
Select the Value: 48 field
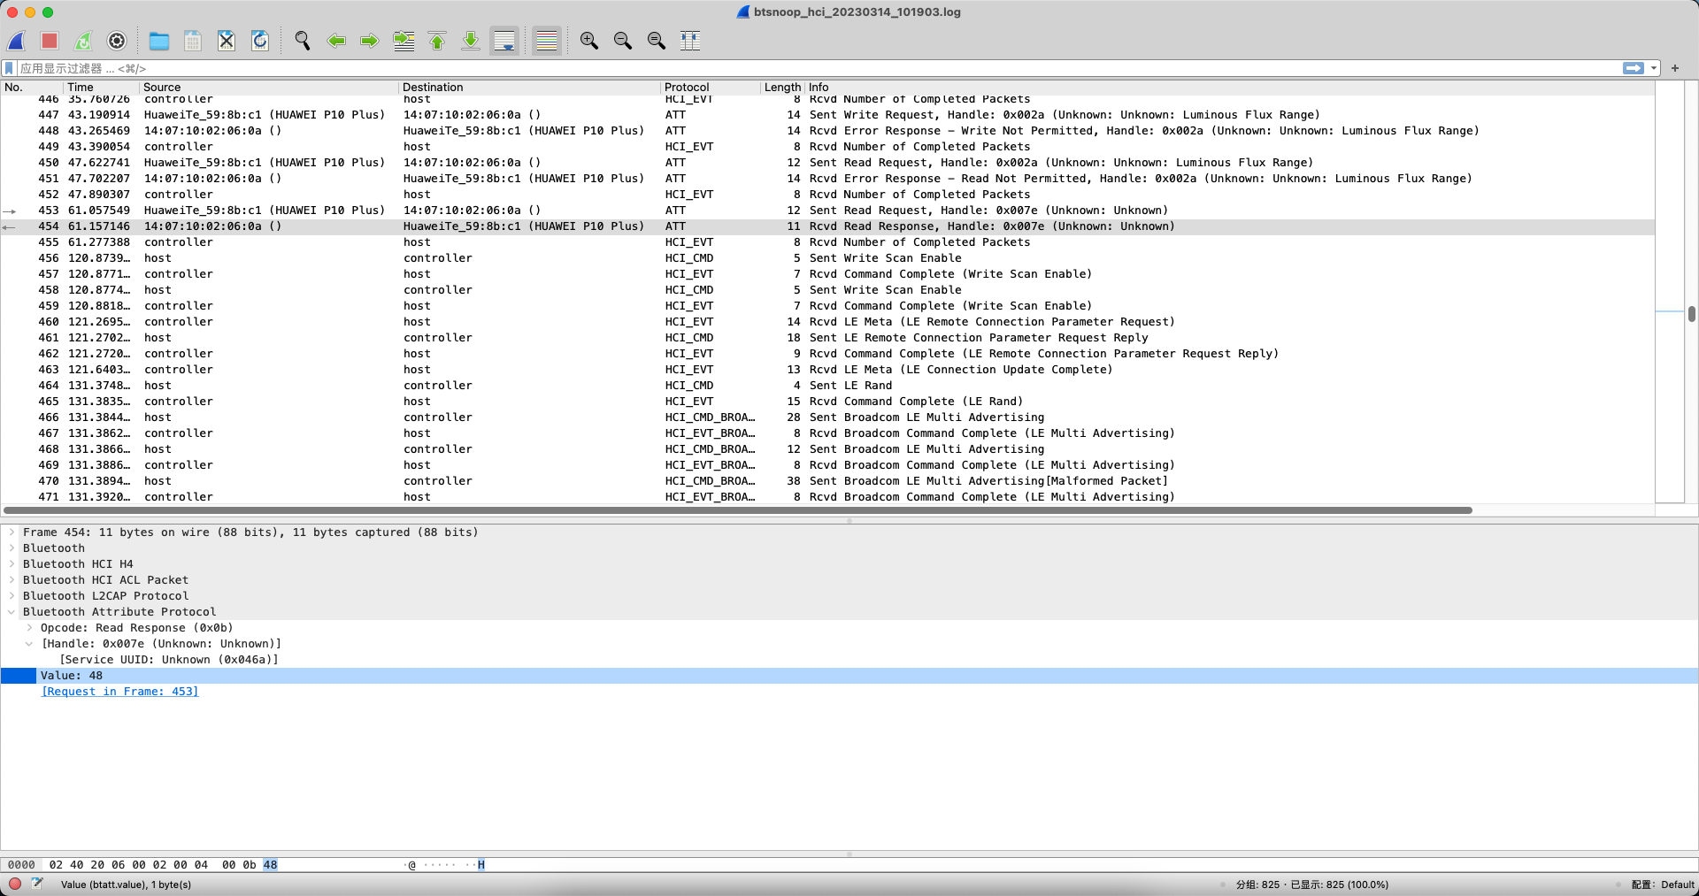(x=849, y=676)
